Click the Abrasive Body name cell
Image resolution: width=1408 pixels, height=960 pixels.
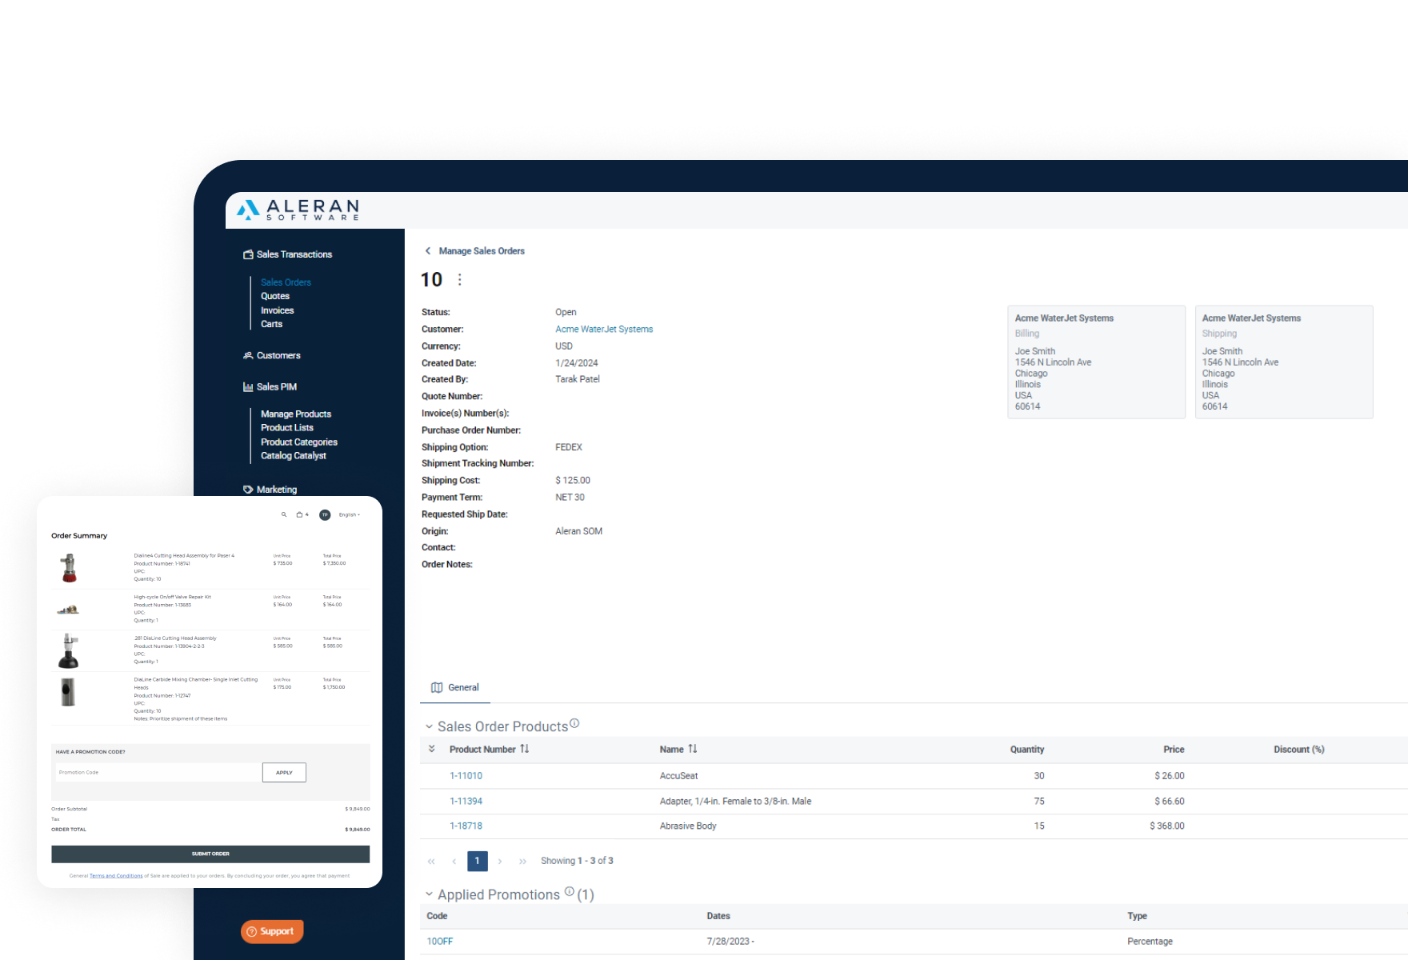pyautogui.click(x=688, y=826)
